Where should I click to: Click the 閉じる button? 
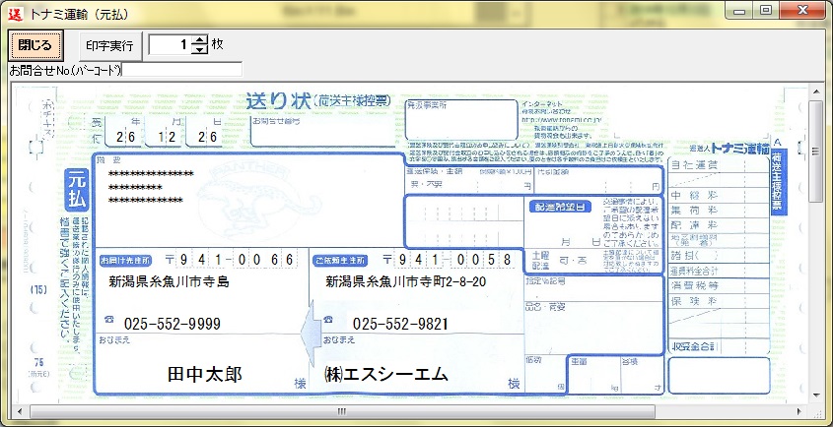click(x=35, y=45)
